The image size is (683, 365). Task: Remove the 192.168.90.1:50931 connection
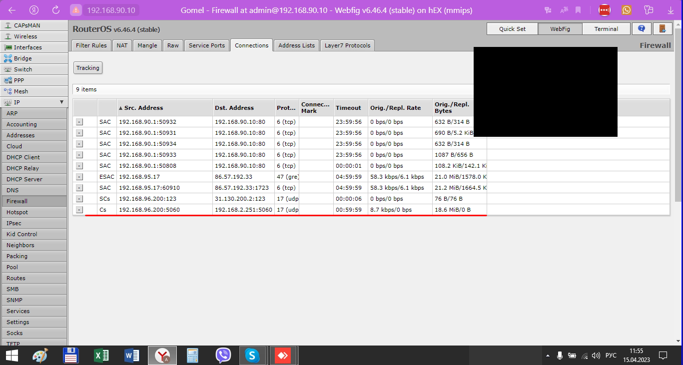coord(79,133)
